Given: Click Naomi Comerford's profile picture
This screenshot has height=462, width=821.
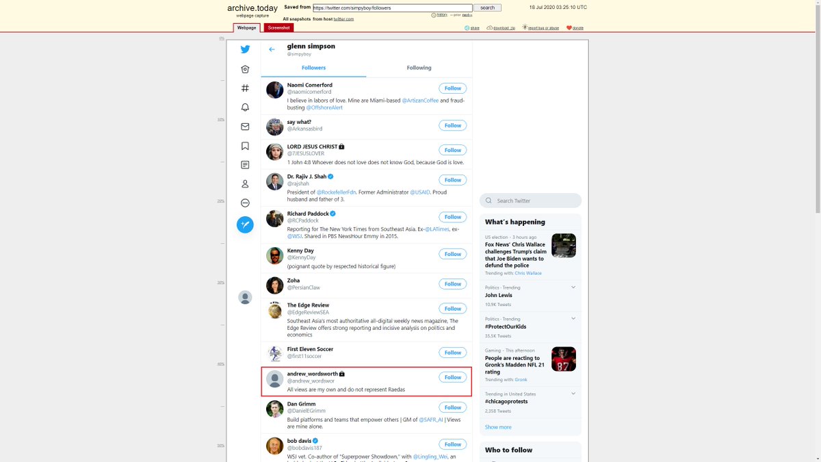Looking at the screenshot, I should [x=274, y=90].
